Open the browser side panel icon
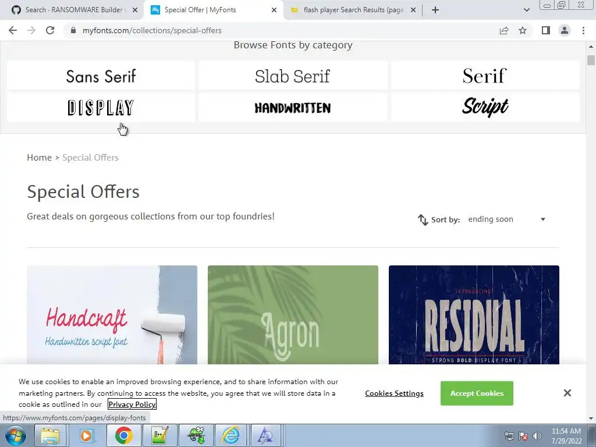 546,30
